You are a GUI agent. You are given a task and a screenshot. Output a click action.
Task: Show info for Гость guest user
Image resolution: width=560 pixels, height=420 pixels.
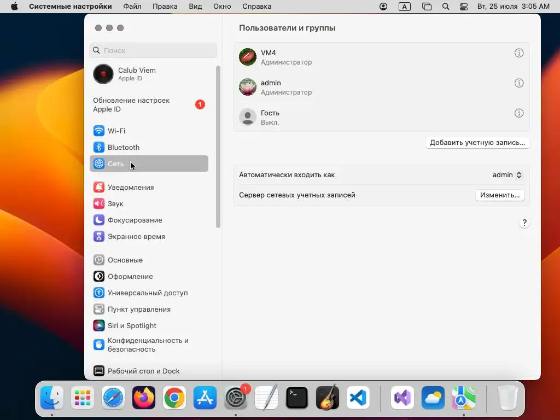pos(519,113)
